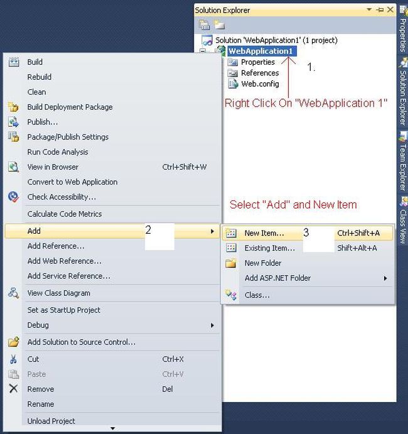Click the View in Browser icon
This screenshot has height=434, width=408.
(x=13, y=167)
